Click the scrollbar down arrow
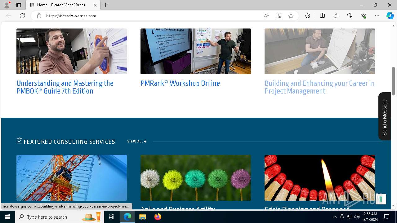This screenshot has height=223, width=397. point(394,205)
